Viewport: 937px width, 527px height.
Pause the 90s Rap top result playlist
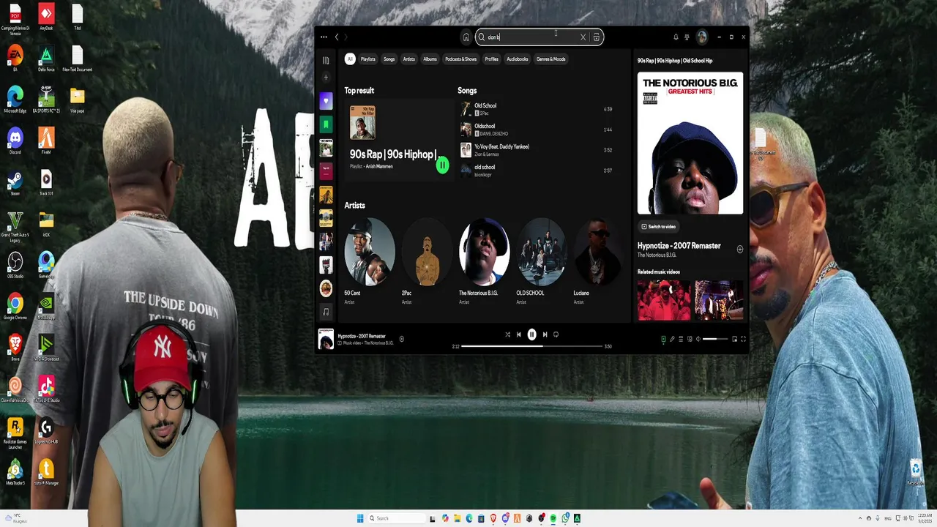tap(442, 165)
